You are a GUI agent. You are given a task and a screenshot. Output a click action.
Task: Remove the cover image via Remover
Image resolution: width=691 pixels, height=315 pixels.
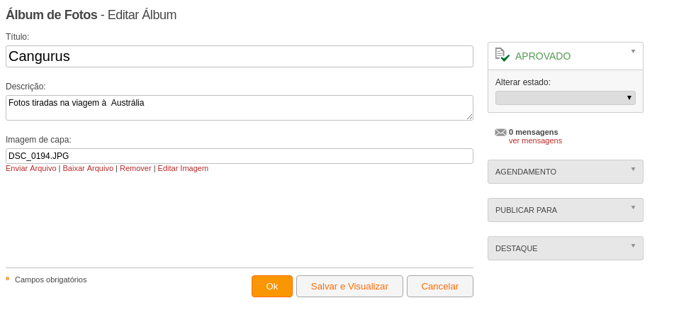tap(136, 169)
